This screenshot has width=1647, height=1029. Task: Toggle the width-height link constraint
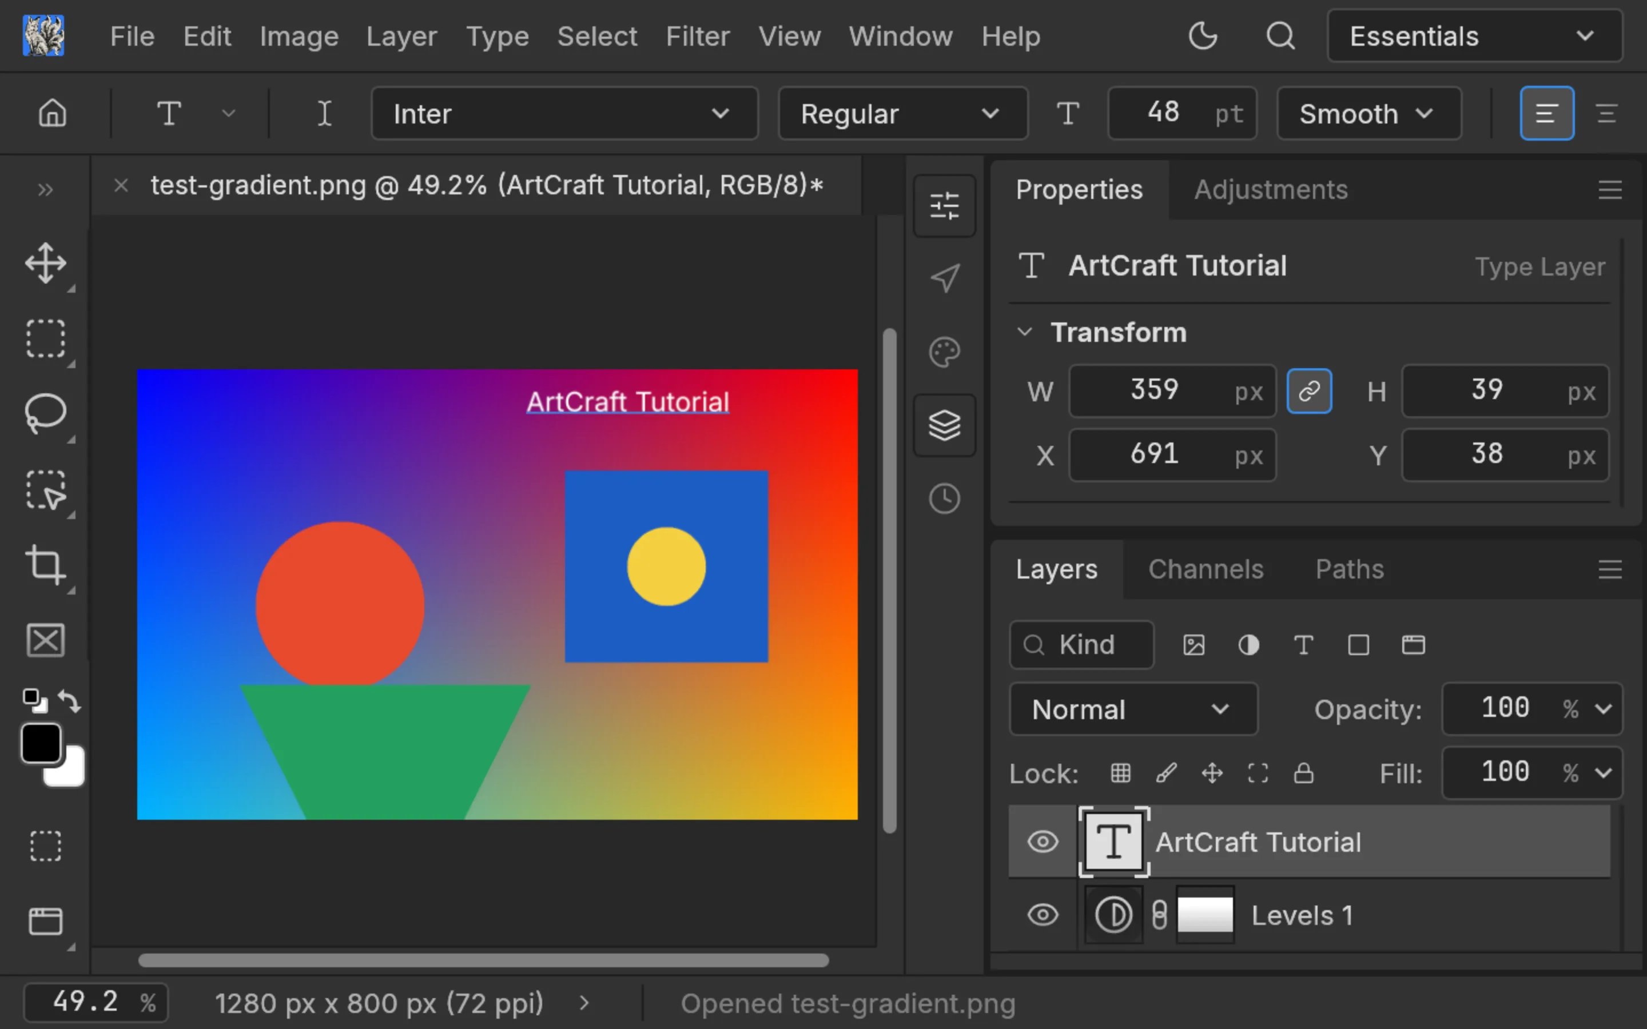1309,392
